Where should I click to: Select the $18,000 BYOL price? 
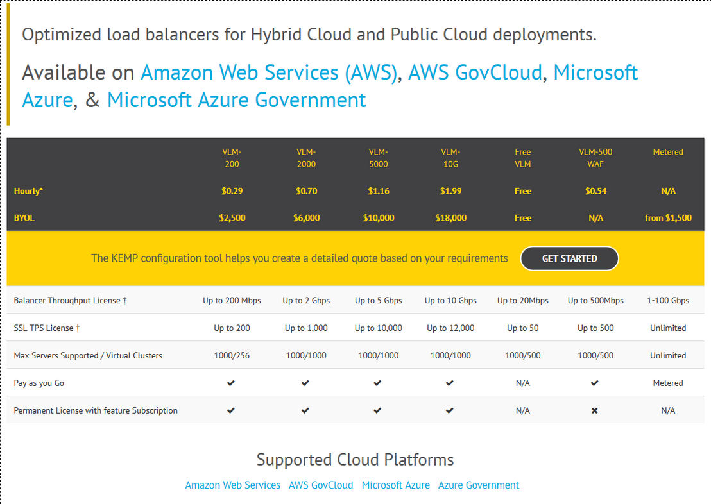(450, 218)
